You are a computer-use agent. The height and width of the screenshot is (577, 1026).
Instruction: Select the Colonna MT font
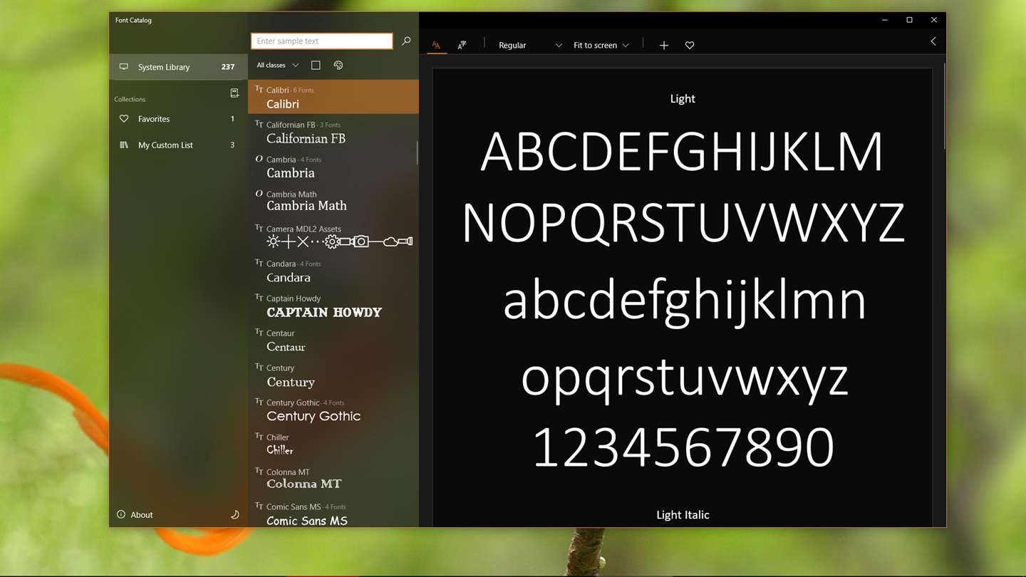(333, 479)
